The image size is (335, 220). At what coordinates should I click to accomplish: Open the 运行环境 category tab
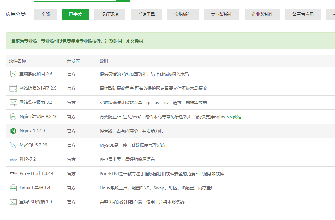[110, 14]
